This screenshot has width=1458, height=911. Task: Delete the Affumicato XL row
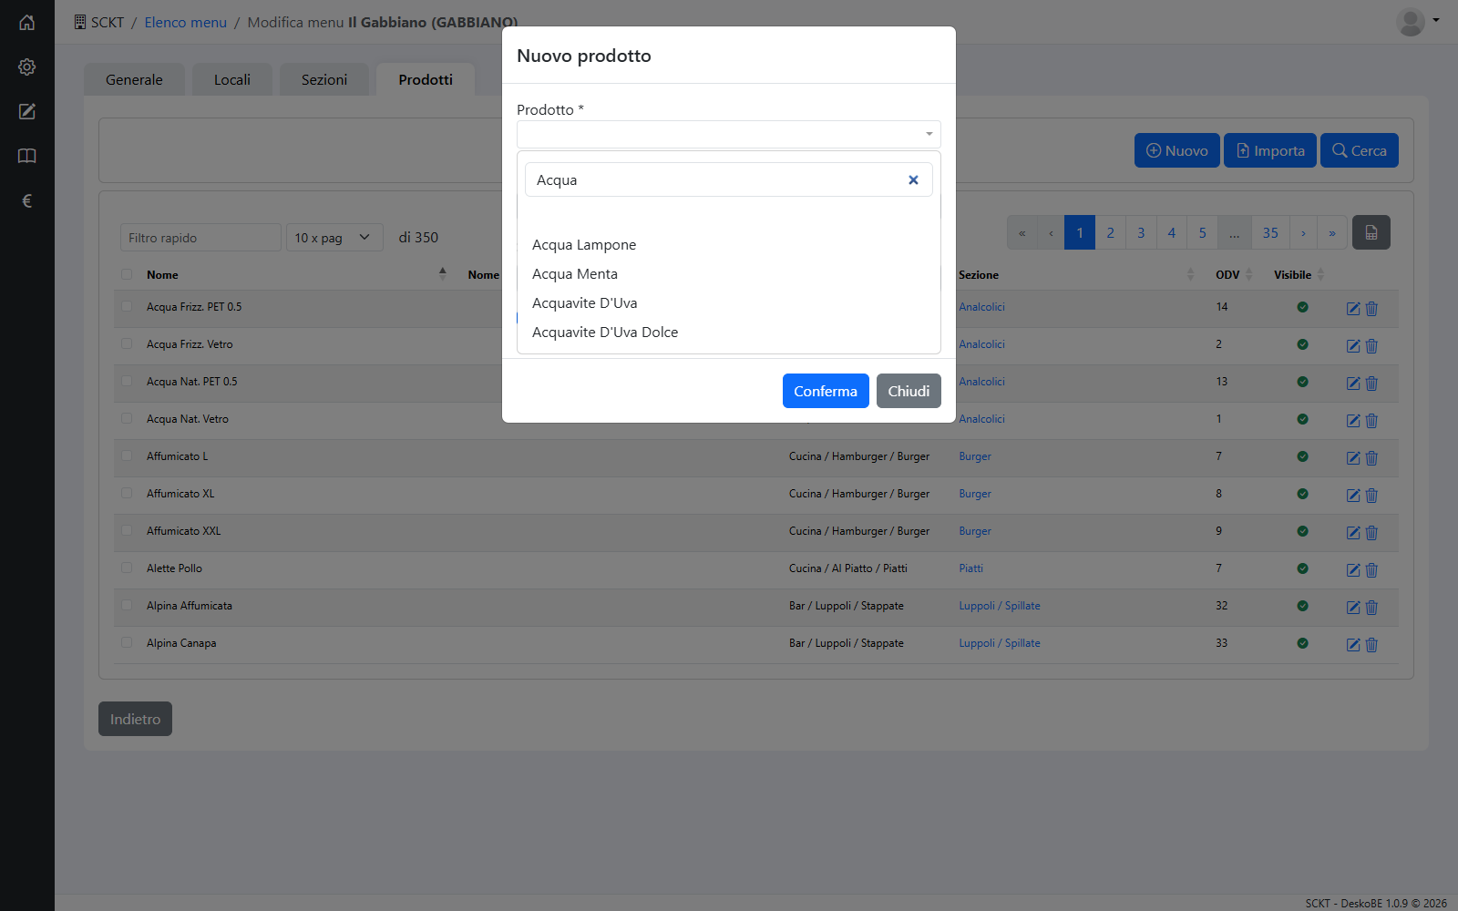[x=1371, y=495]
